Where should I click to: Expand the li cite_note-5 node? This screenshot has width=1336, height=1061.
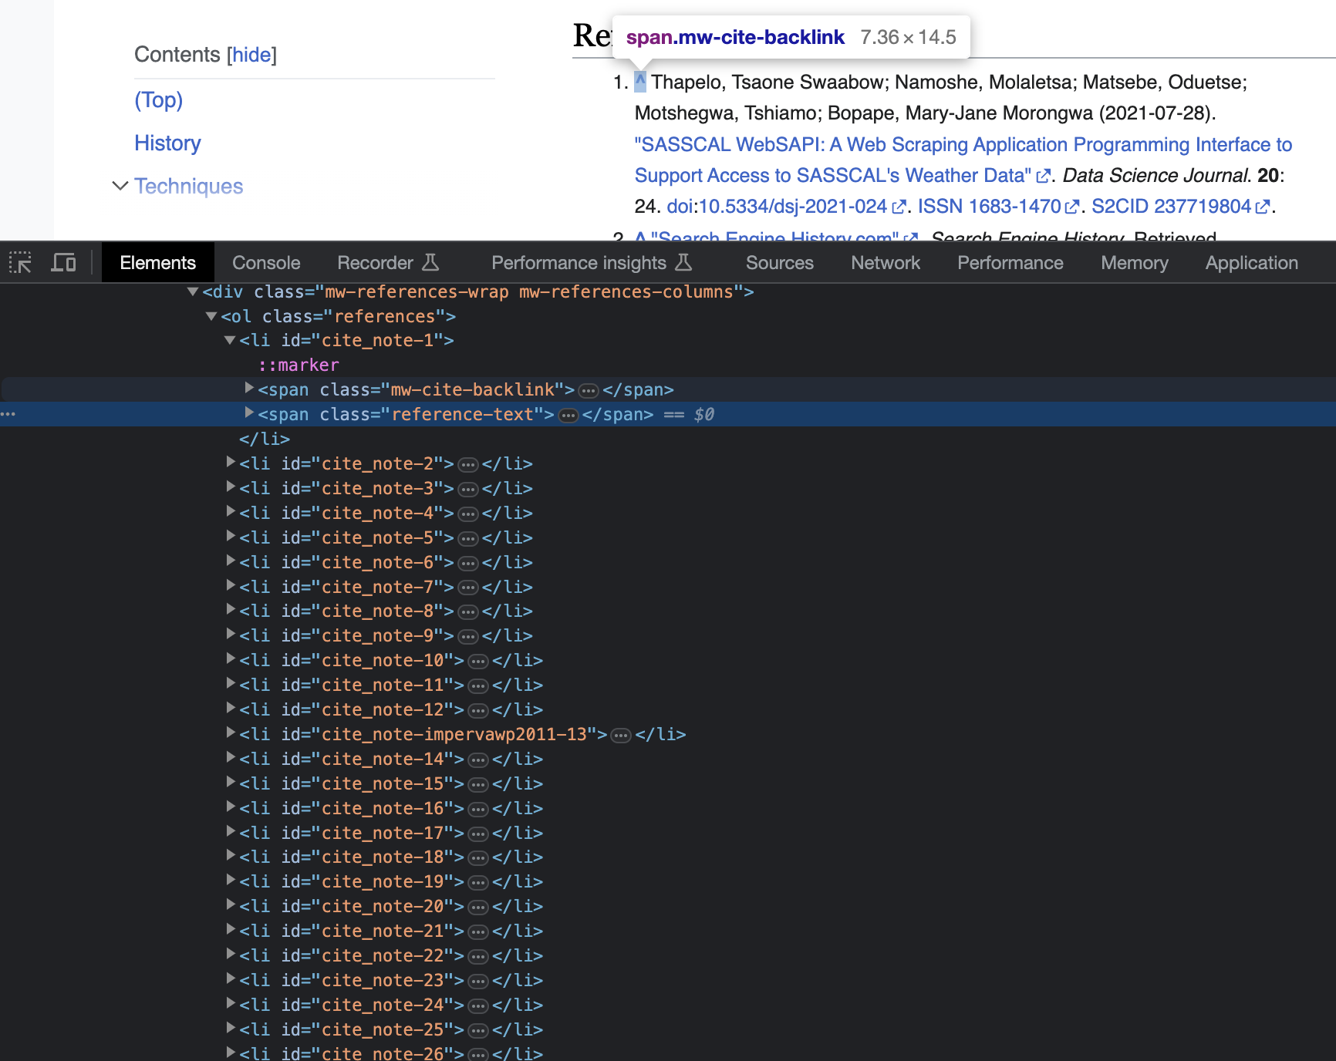pyautogui.click(x=231, y=536)
